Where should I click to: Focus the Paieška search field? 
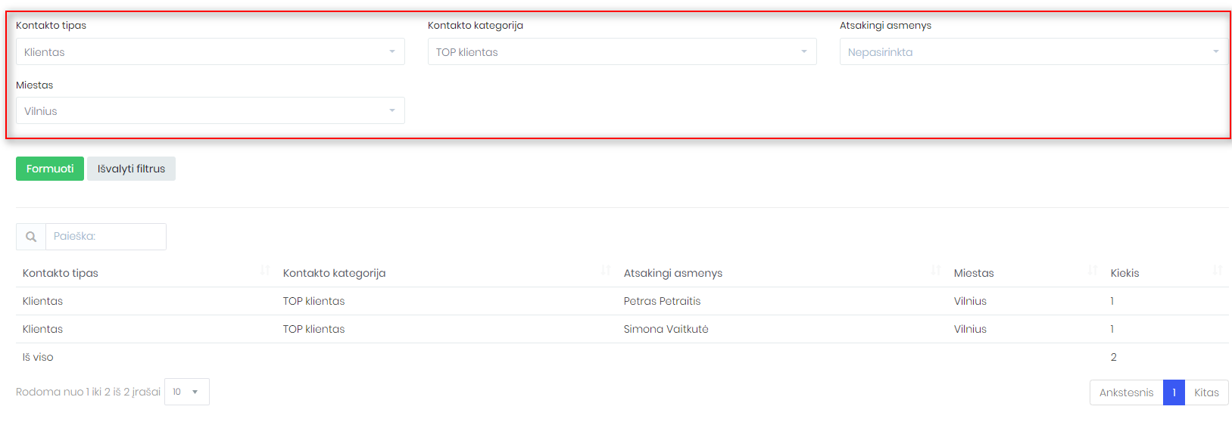[x=106, y=237]
